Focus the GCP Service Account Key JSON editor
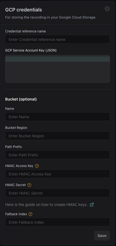Image resolution: width=116 pixels, height=246 pixels. 58,69
